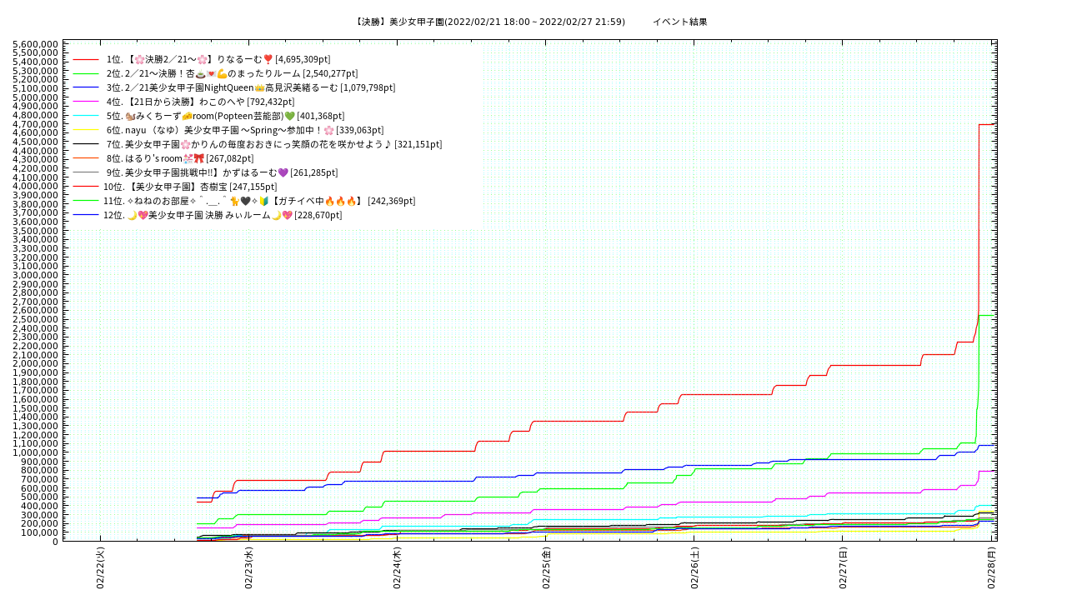Click the purple heart emoji in the 9位 legend entry

point(283,172)
